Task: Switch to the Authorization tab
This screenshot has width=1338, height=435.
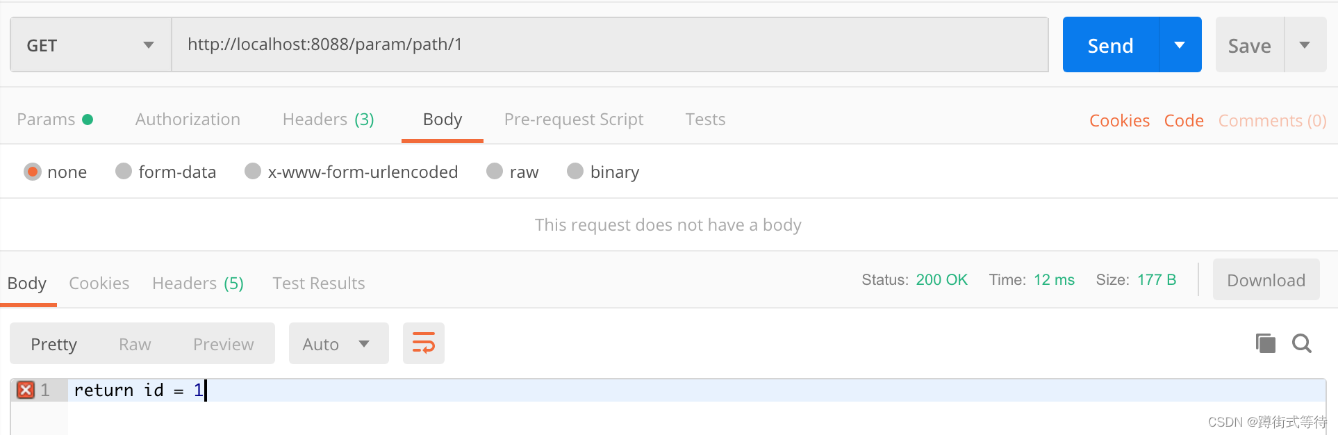Action: tap(188, 120)
